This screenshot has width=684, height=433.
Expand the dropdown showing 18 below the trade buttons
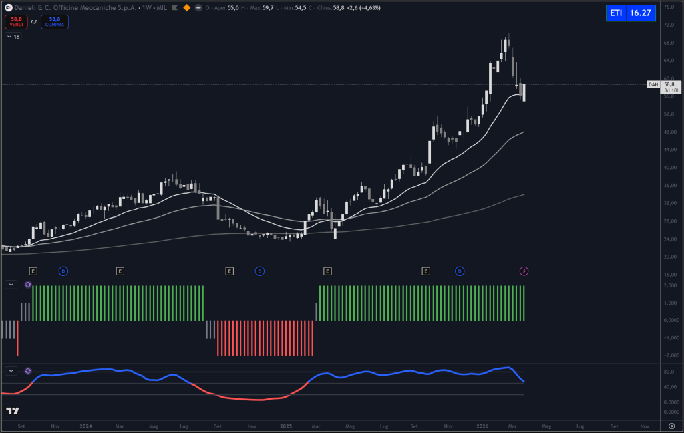pyautogui.click(x=13, y=37)
